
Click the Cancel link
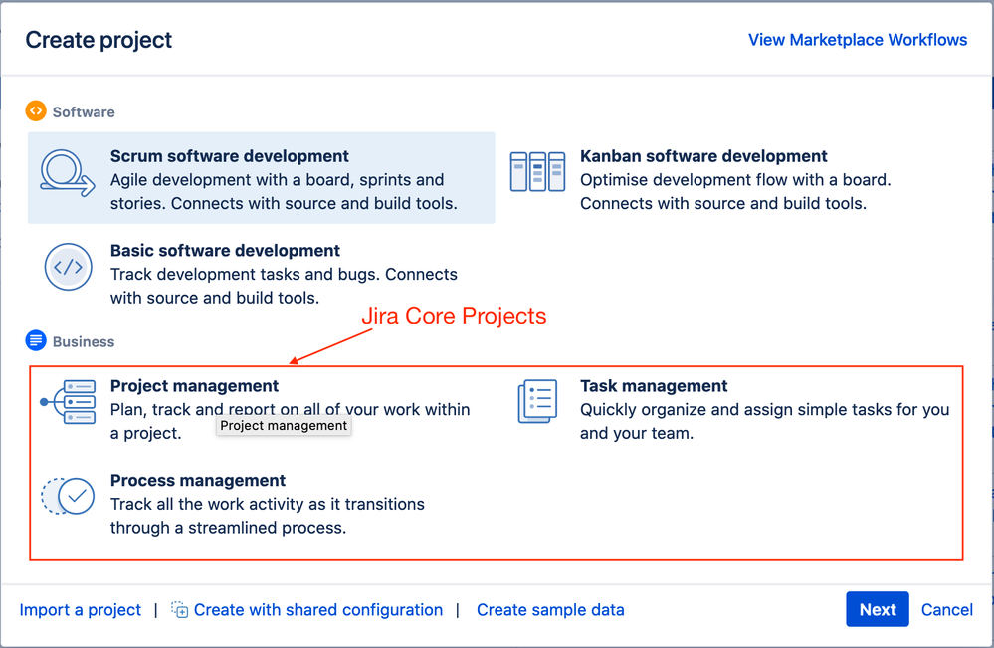coord(947,610)
